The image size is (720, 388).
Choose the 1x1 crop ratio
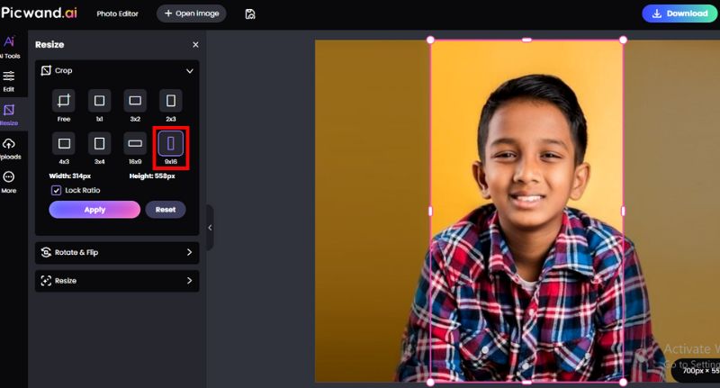pos(99,101)
